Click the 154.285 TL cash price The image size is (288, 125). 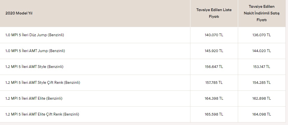pyautogui.click(x=262, y=82)
